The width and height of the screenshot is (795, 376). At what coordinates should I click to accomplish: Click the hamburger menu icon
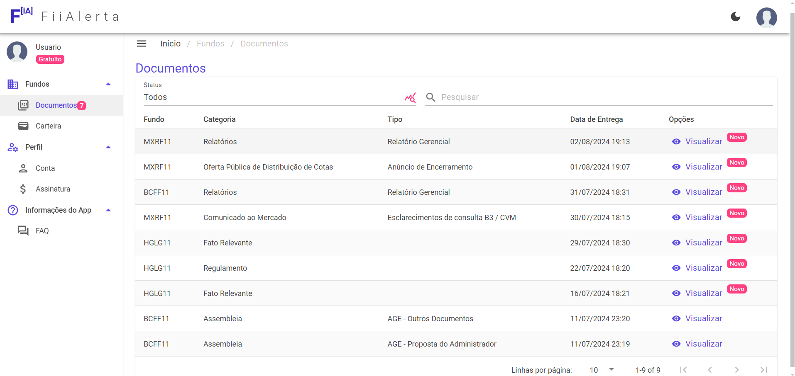(x=142, y=44)
